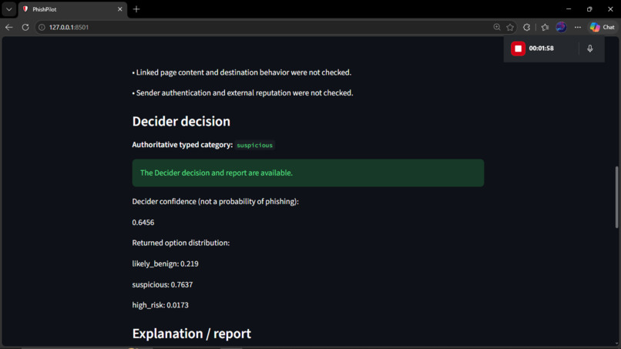The height and width of the screenshot is (349, 621).
Task: Click the green Decider report available banner
Action: click(307, 173)
